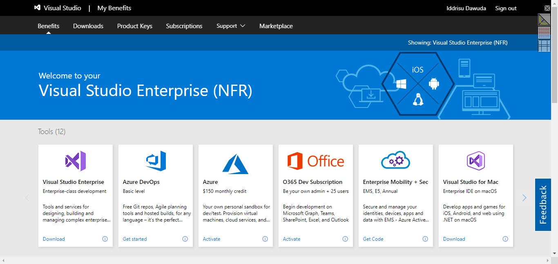Open the Product Keys tab
Screen dimensions: 558x264
[135, 26]
